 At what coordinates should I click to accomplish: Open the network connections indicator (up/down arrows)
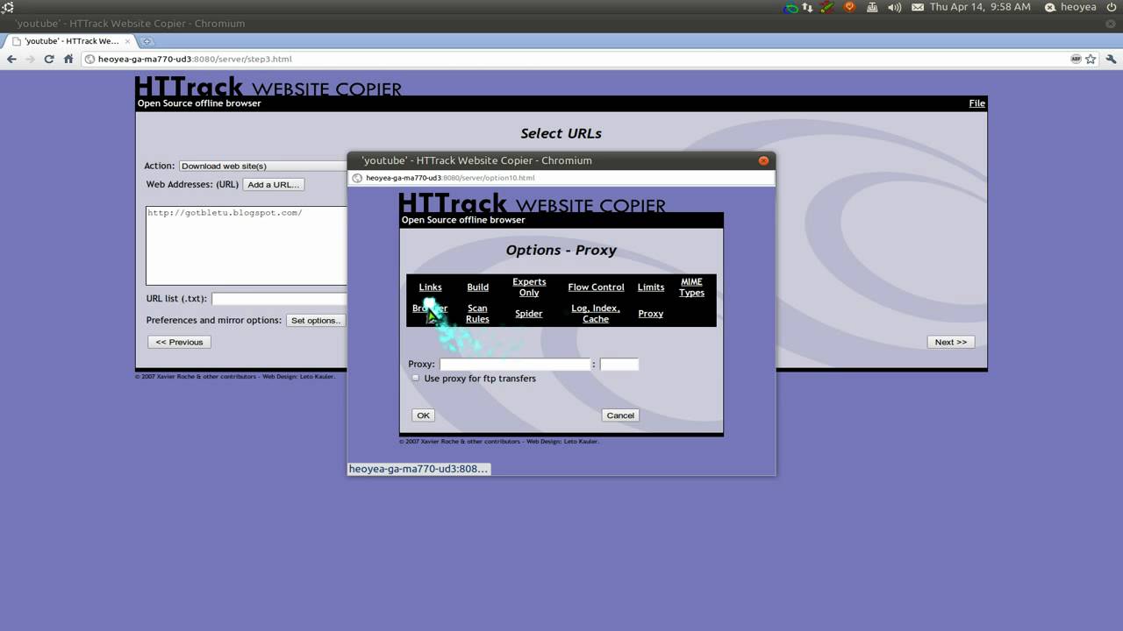pos(807,7)
